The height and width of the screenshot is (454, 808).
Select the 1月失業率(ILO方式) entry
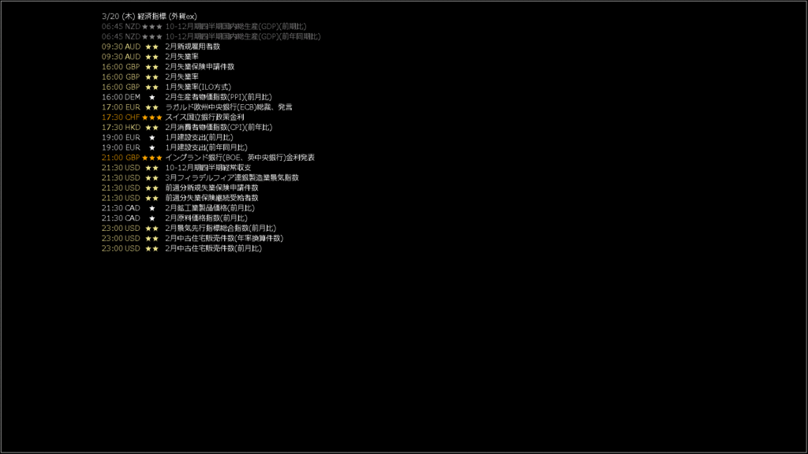[198, 87]
